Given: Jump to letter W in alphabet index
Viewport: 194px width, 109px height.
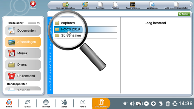Looking at the screenshot, I should click(x=50, y=82).
